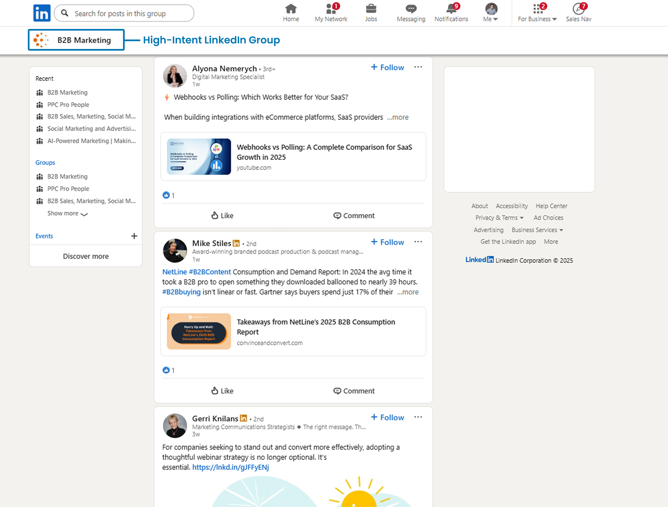This screenshot has width=668, height=507.
Task: Comment on Mike Stiles' post
Action: [354, 391]
